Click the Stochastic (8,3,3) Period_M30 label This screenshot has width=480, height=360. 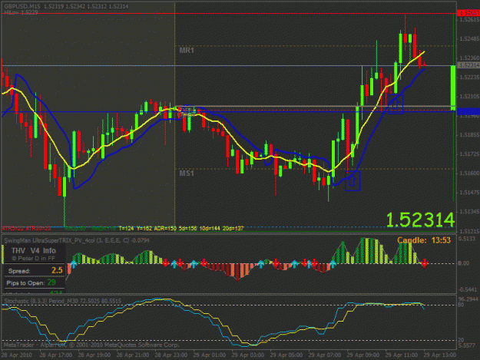click(x=63, y=301)
